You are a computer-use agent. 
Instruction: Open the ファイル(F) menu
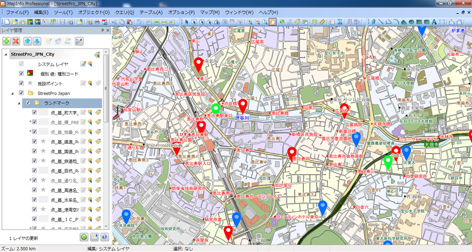coord(18,12)
